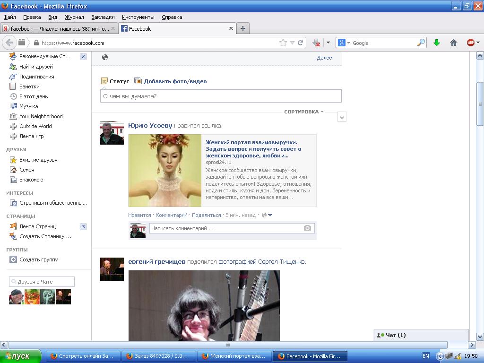This screenshot has width=484, height=363.
Task: Reload the page with refresh icon
Action: (x=300, y=43)
